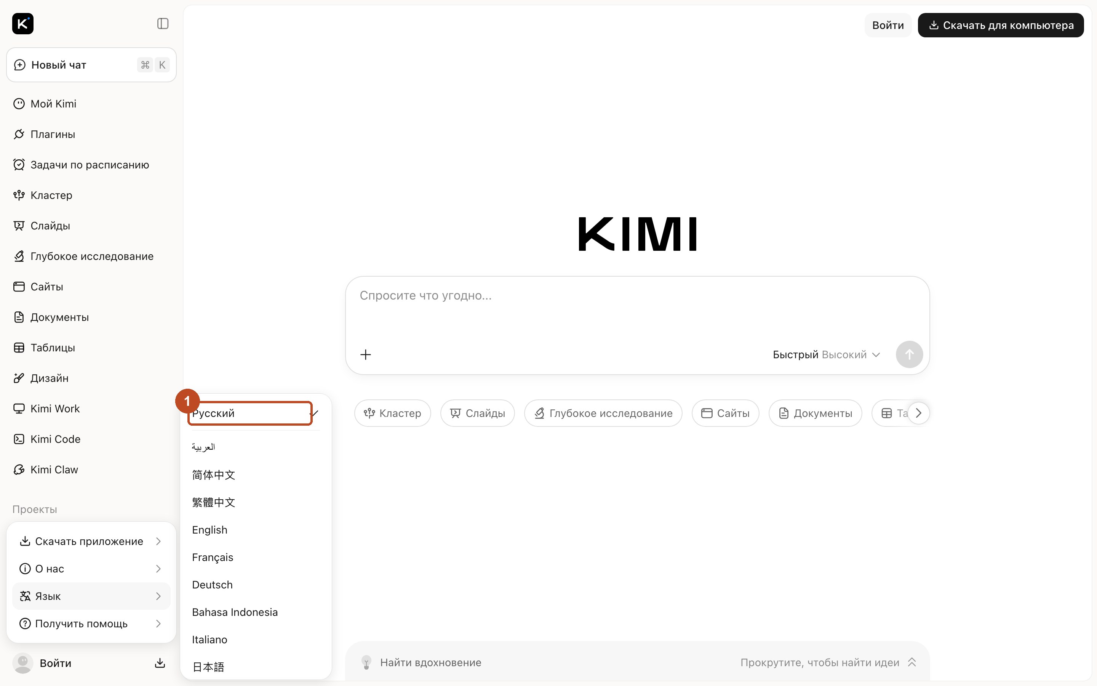The height and width of the screenshot is (686, 1097).
Task: Select Italiano language
Action: 256,640
